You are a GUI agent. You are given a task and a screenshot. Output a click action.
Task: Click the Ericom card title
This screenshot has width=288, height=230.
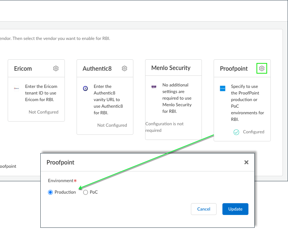(x=23, y=68)
